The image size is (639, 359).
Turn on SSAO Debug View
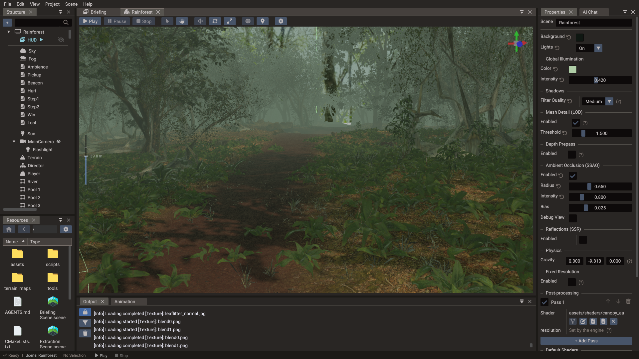(x=573, y=218)
